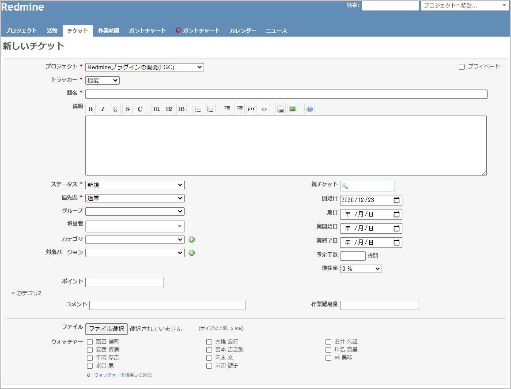The image size is (511, 389).
Task: Click the 題名 subject input field
Action: click(x=286, y=94)
